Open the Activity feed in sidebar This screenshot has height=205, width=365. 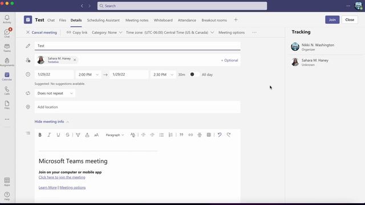tap(7, 19)
